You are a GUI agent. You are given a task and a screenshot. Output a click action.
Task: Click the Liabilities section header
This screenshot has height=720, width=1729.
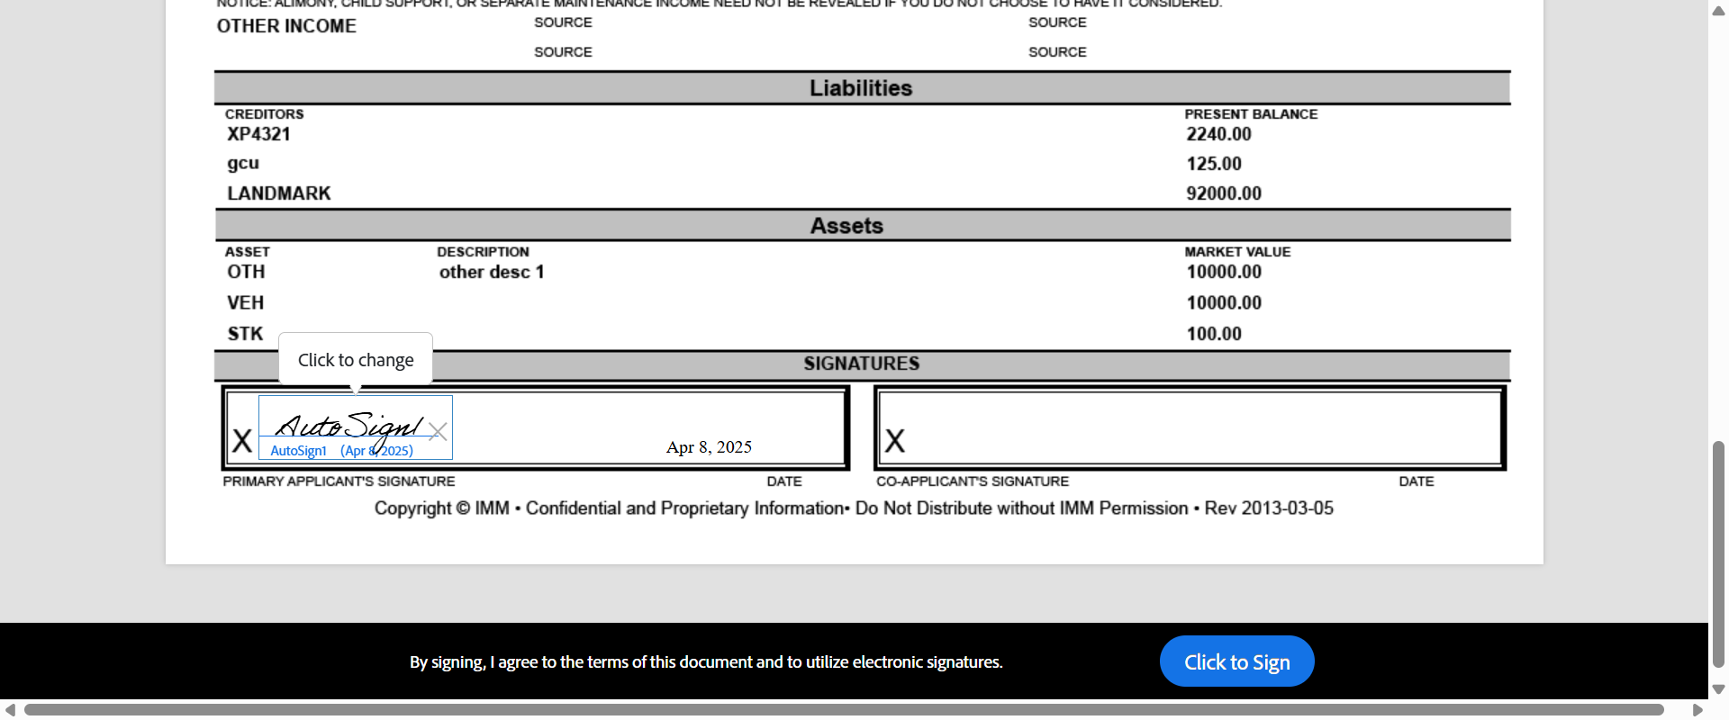pyautogui.click(x=861, y=88)
